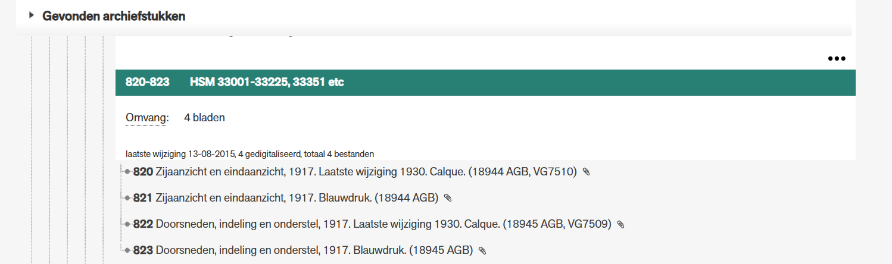This screenshot has width=892, height=264.
Task: Open item 822 Doorsneden, indeling en onderstel Calque
Action: (372, 224)
